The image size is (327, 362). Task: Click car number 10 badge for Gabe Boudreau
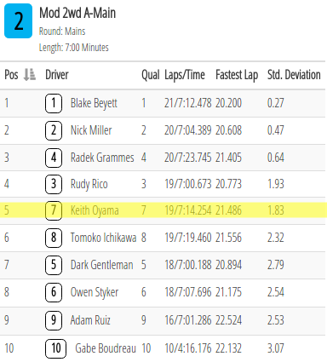point(55,348)
